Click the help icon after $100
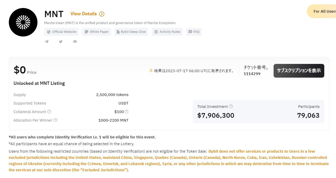The width and height of the screenshot is (336, 178). [x=127, y=112]
